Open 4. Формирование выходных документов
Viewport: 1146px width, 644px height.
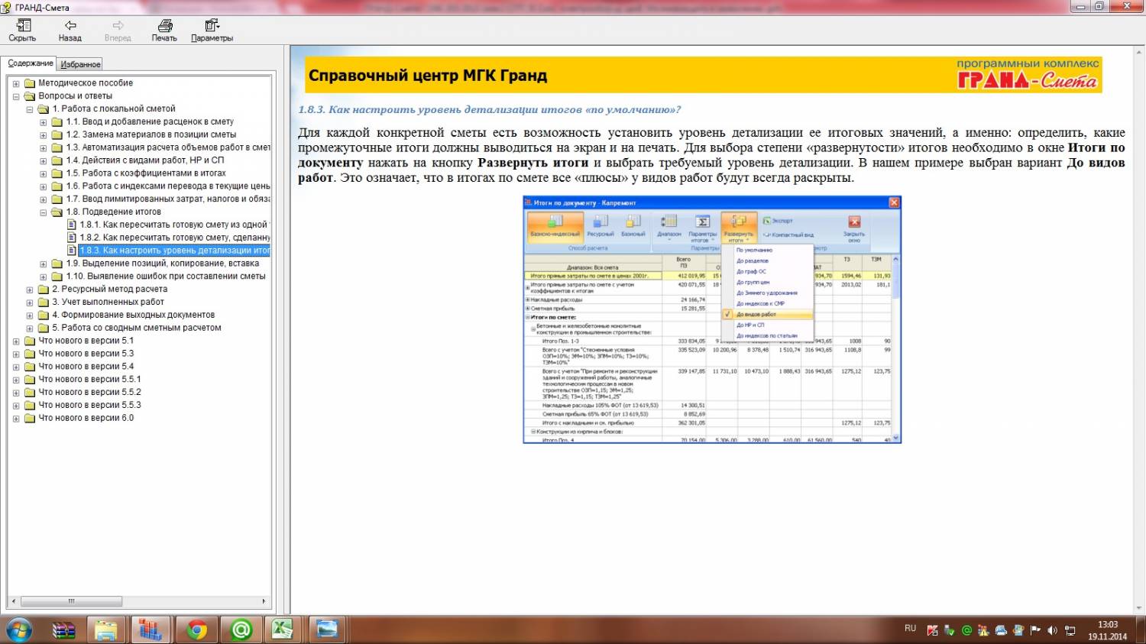[133, 315]
